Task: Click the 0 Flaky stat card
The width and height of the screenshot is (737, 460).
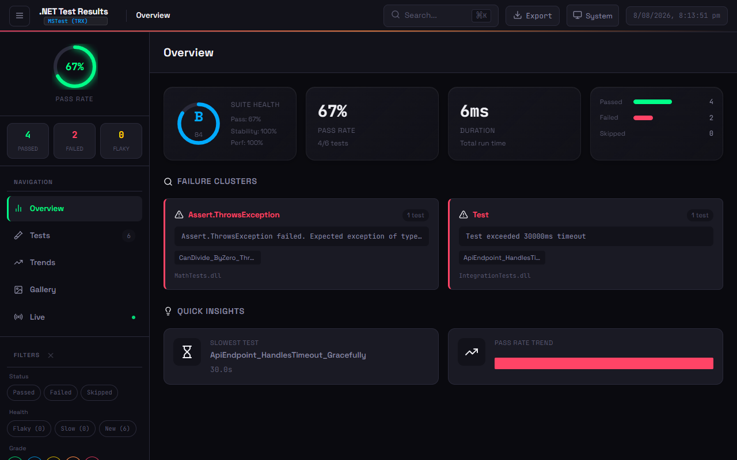Action: [121, 140]
